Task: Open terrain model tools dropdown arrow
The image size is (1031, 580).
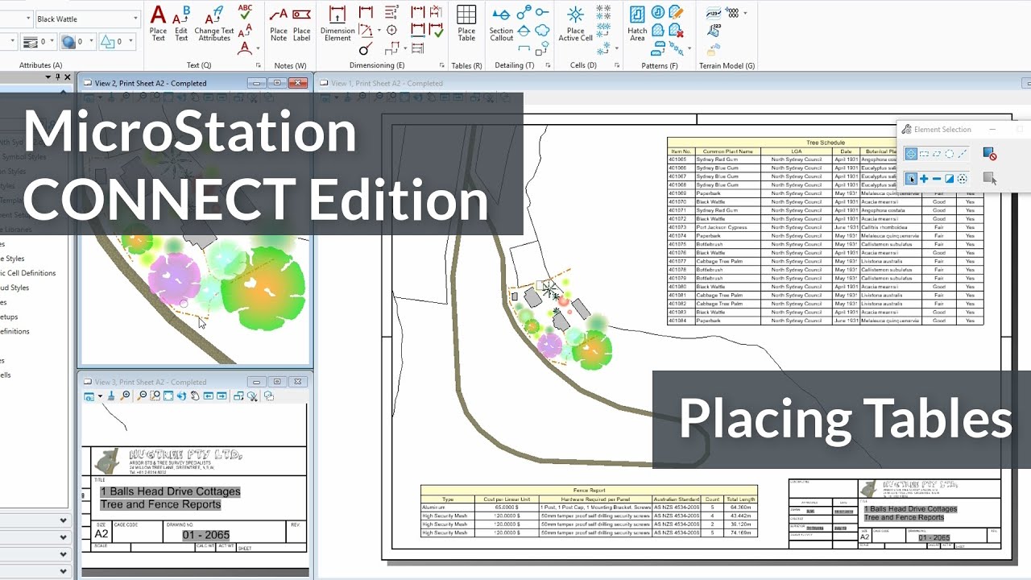Action: [x=745, y=13]
